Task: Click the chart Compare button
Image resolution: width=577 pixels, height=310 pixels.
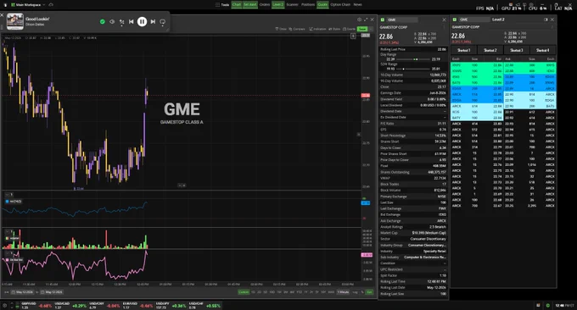Action: [297, 29]
